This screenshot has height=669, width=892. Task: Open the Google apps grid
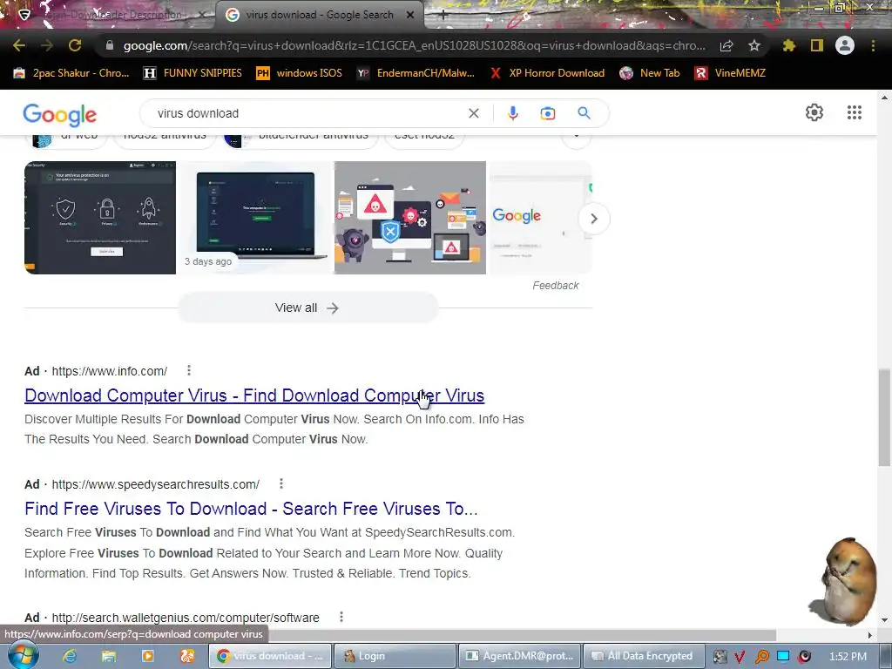point(855,112)
